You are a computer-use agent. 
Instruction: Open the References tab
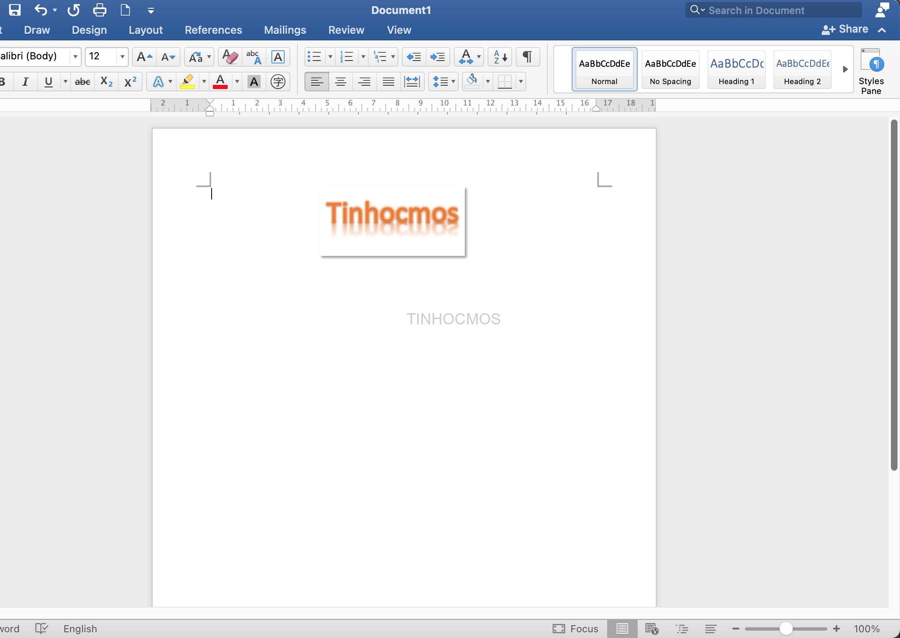(x=213, y=30)
